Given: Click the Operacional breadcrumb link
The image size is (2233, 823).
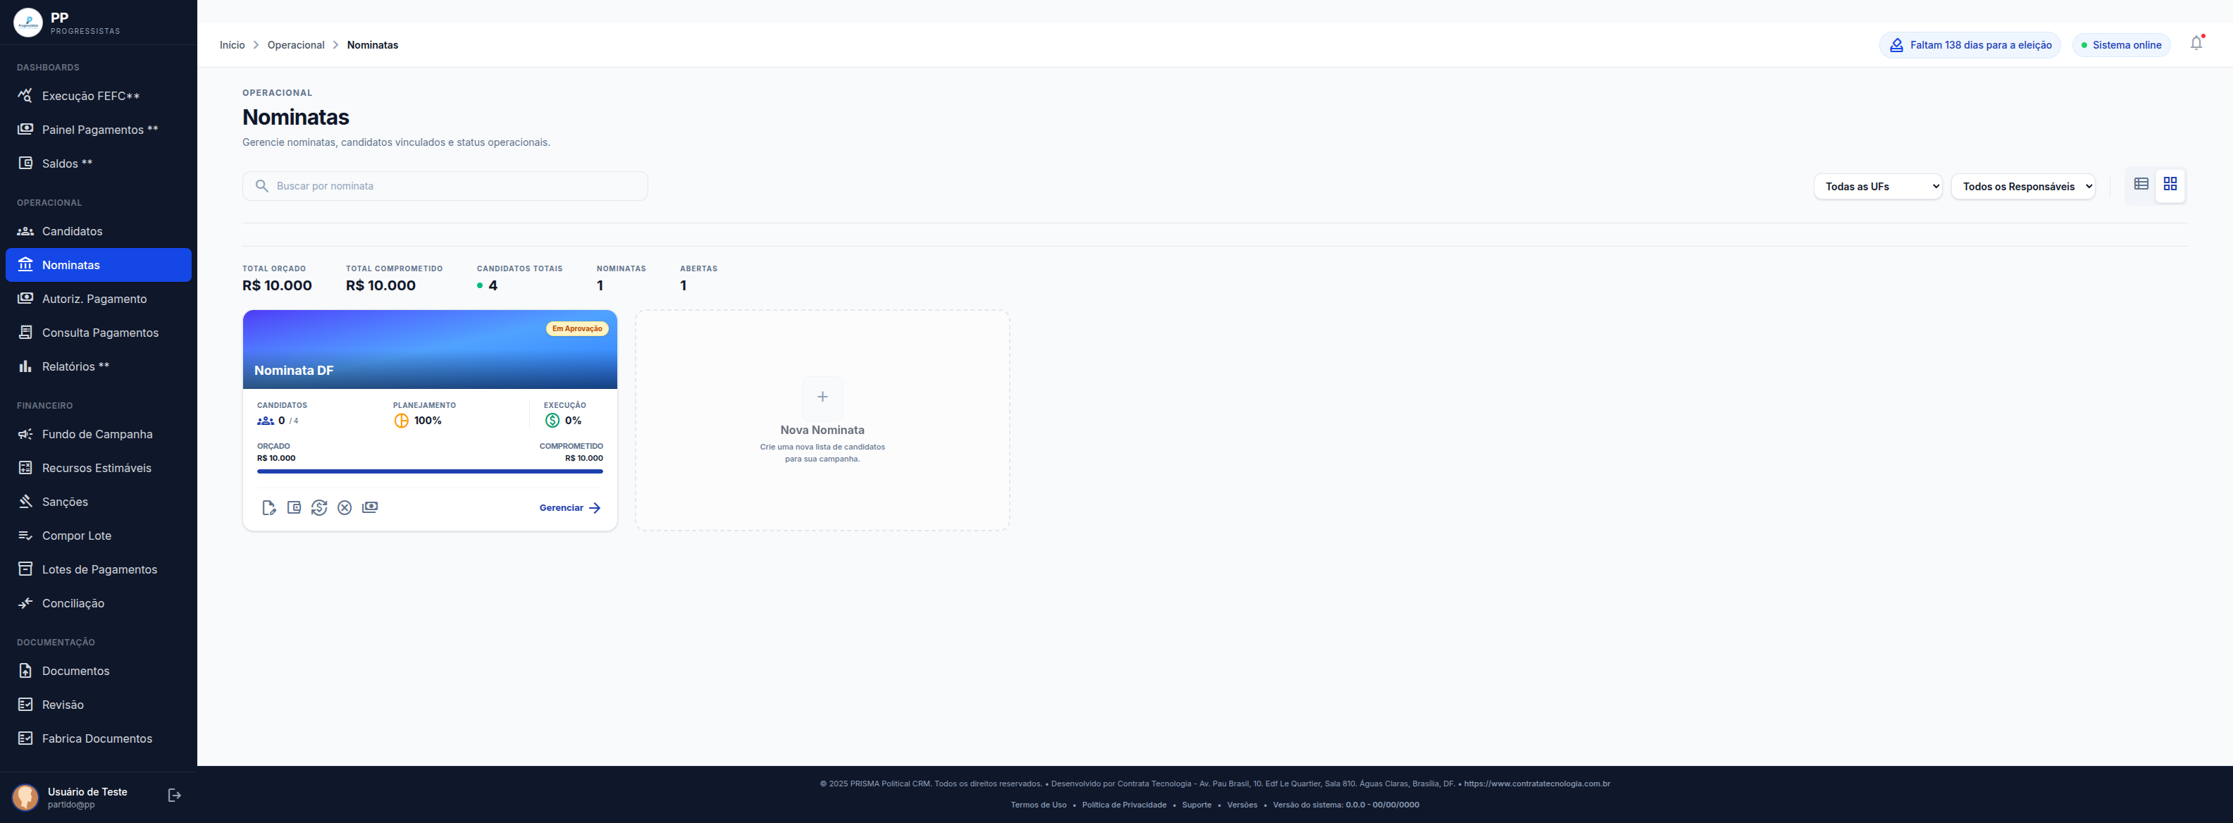Looking at the screenshot, I should 295,45.
